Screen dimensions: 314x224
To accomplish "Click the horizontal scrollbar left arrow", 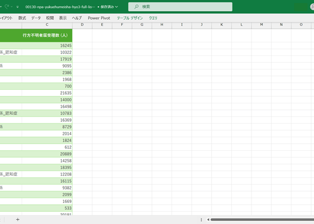I will (208, 220).
